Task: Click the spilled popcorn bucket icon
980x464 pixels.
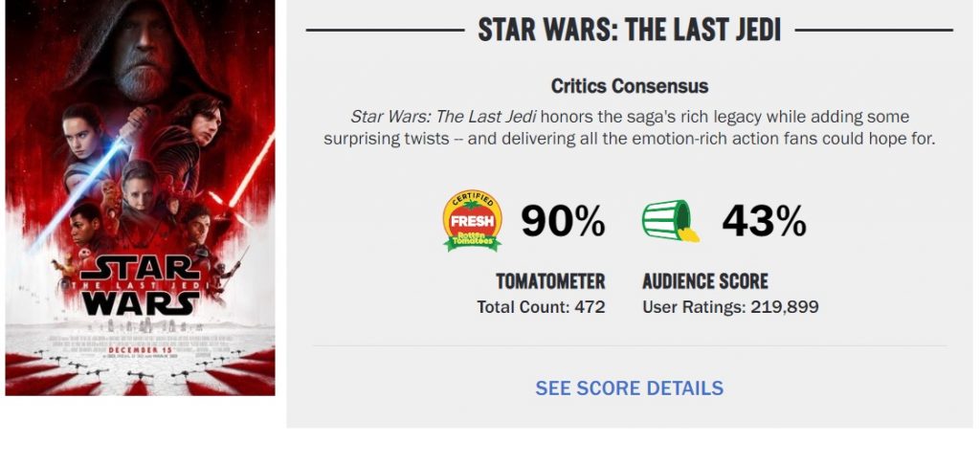Action: (671, 220)
